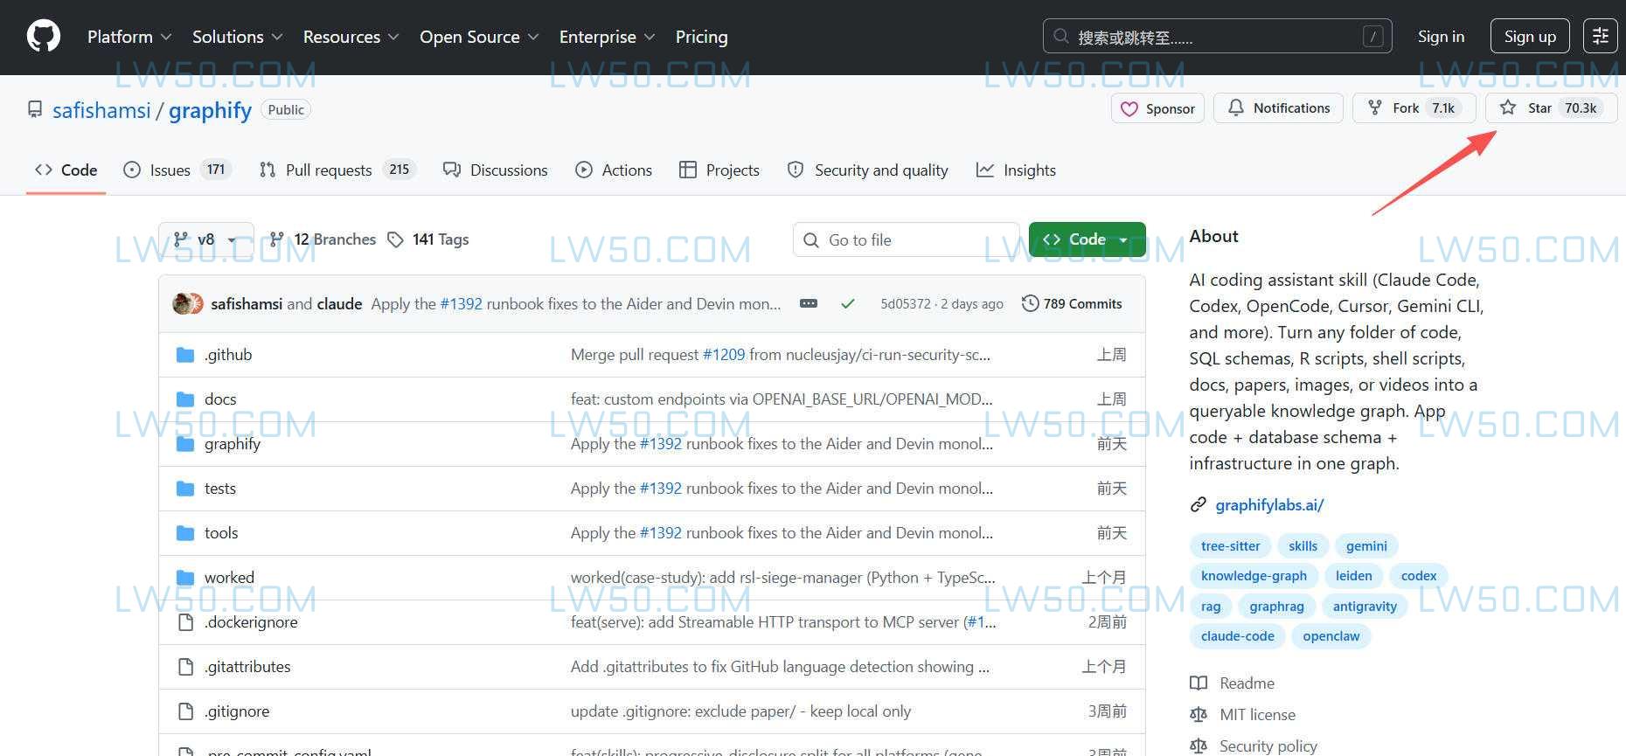This screenshot has height=756, width=1626.
Task: Click the Notifications bell button
Action: (1279, 108)
